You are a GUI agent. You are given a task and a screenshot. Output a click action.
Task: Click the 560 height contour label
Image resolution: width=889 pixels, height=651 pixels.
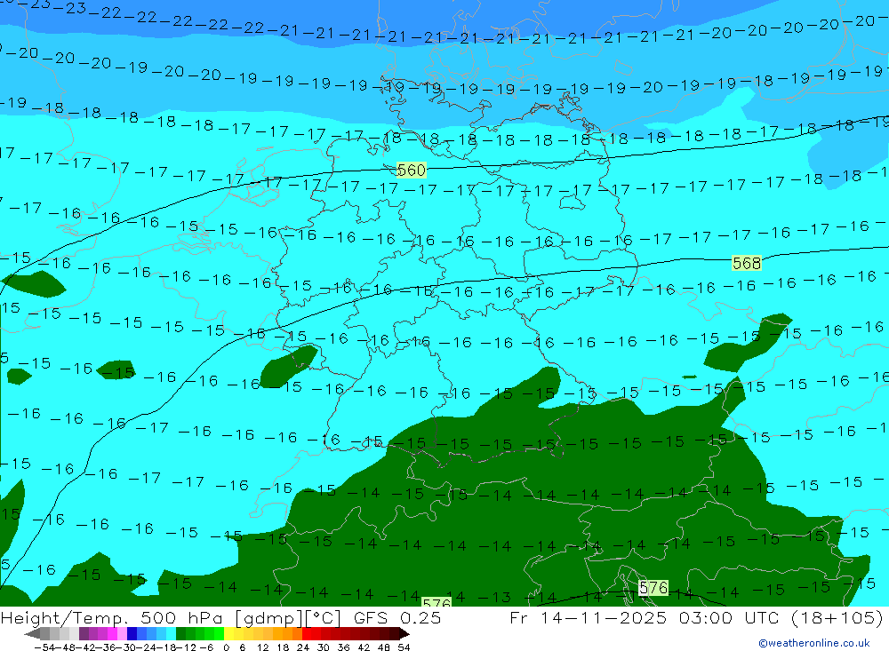412,170
